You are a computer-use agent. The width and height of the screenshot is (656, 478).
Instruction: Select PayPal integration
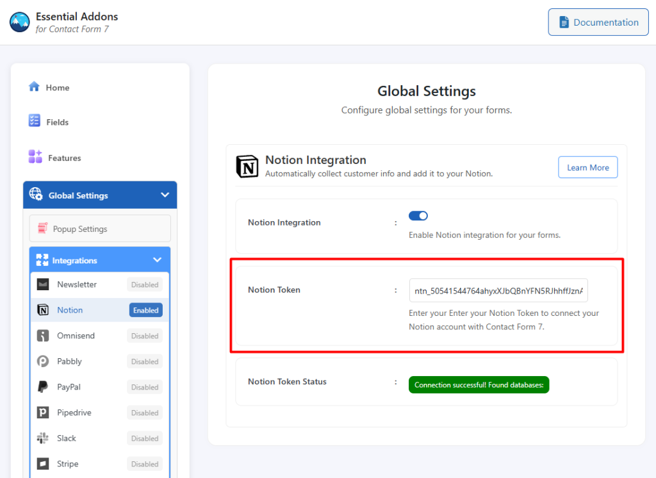(99, 387)
